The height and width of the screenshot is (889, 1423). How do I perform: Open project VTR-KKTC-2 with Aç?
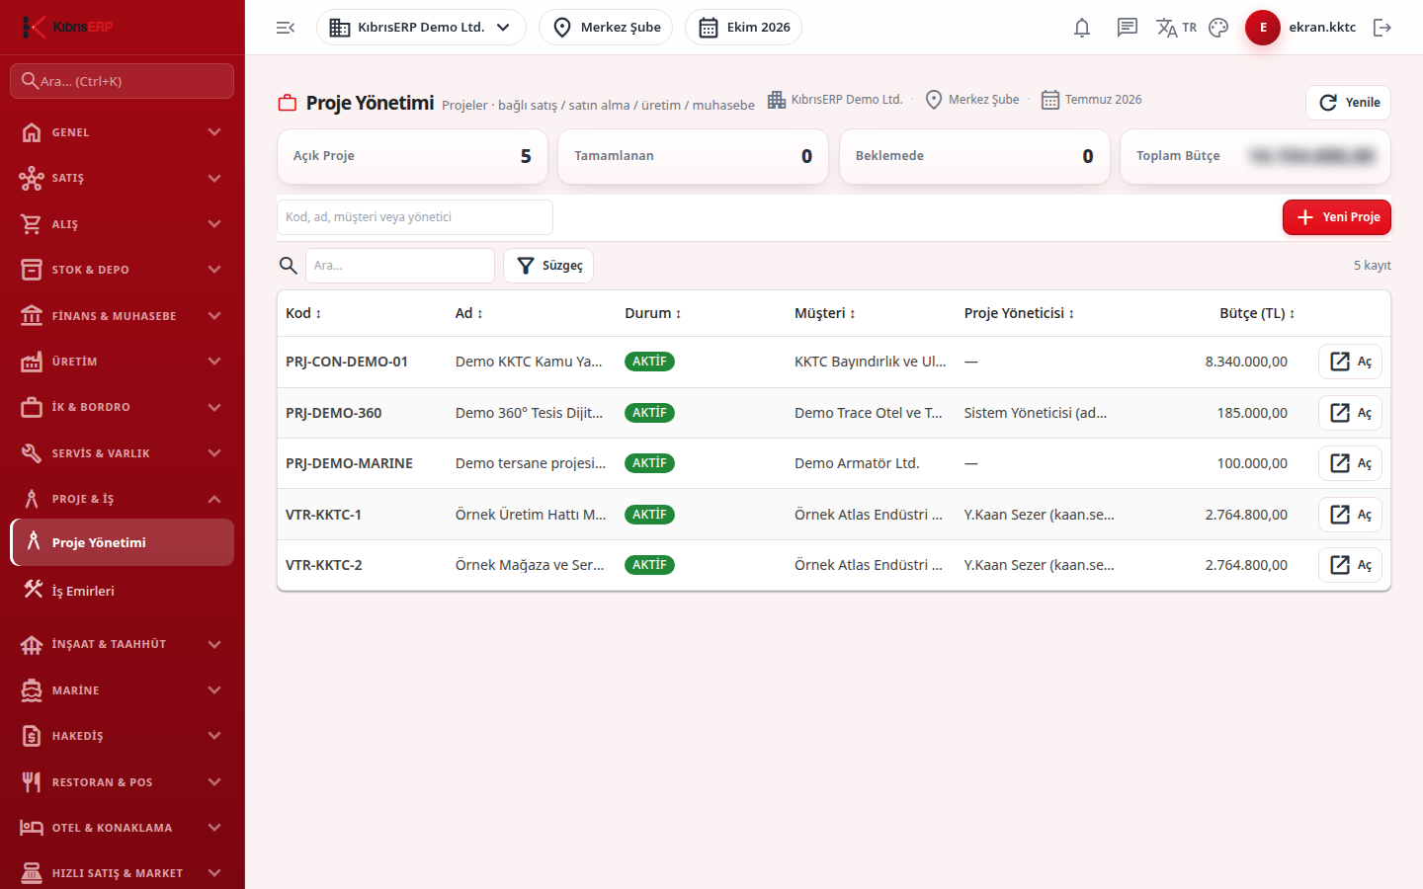[1350, 565]
